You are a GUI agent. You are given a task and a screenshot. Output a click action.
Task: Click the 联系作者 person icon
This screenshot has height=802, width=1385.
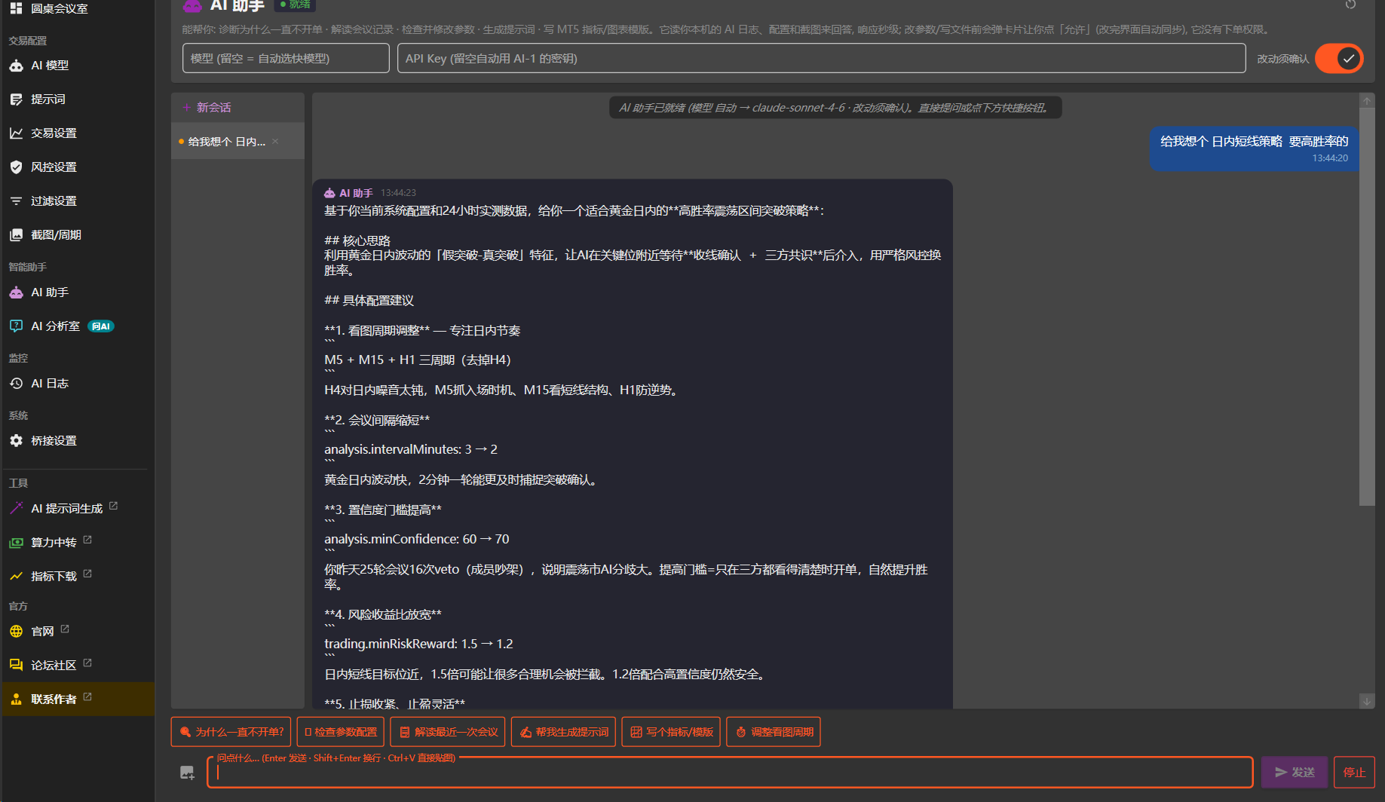click(x=16, y=699)
